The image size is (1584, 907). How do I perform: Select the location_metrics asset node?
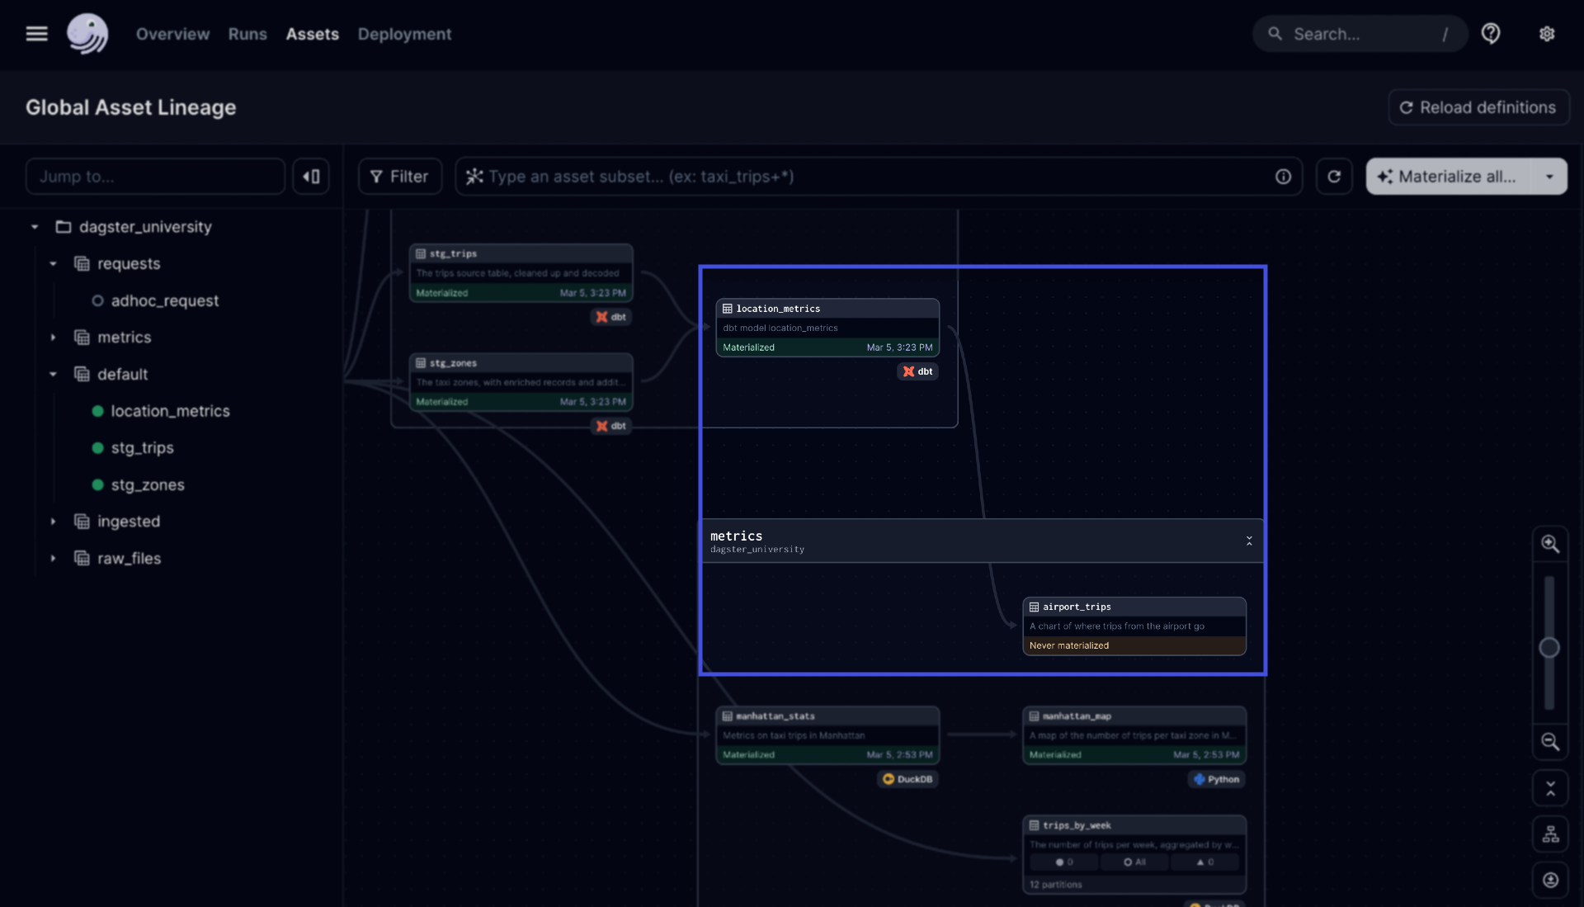[x=827, y=328]
